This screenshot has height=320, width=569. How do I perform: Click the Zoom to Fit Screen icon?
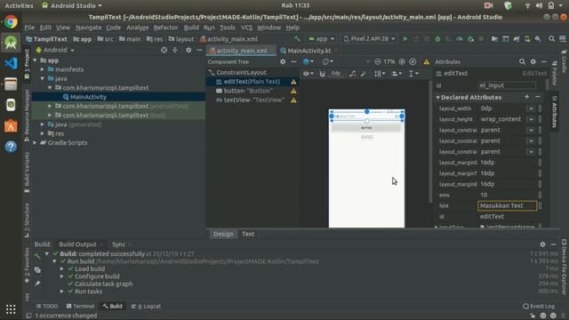point(413,61)
